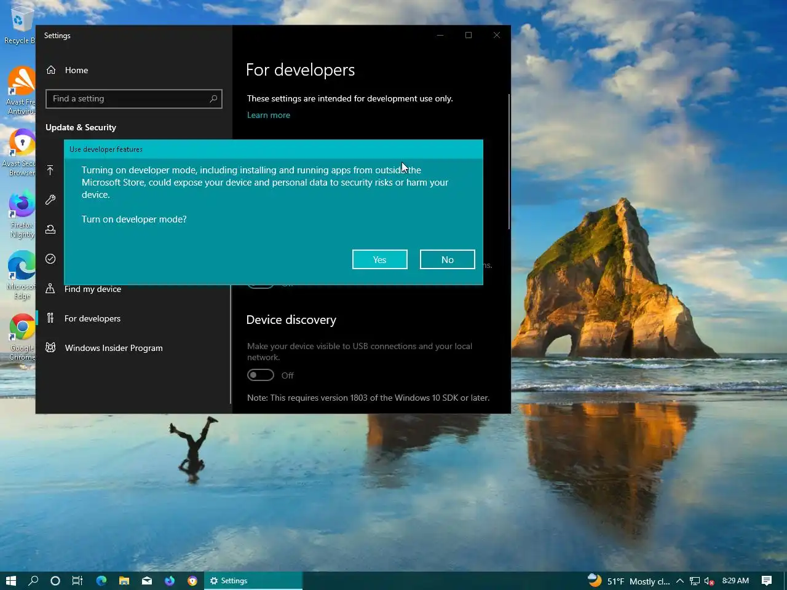
Task: Open Avast Secure Browser desktop shortcut
Action: click(20, 152)
